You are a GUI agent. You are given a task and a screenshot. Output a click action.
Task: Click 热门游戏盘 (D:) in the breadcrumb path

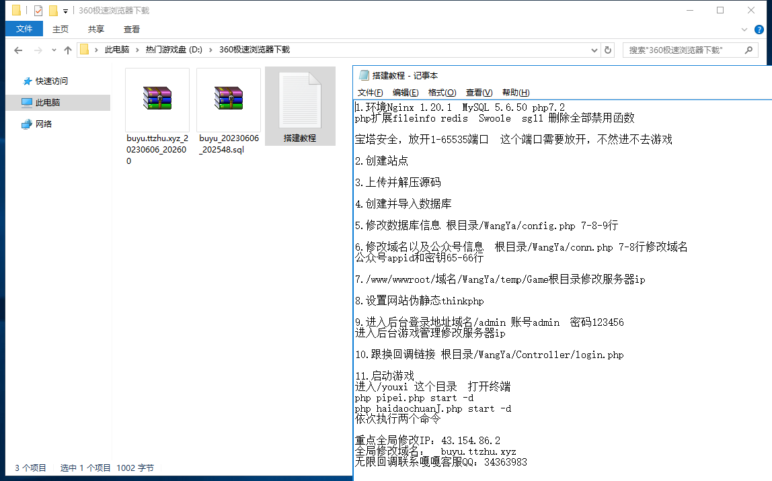click(173, 50)
